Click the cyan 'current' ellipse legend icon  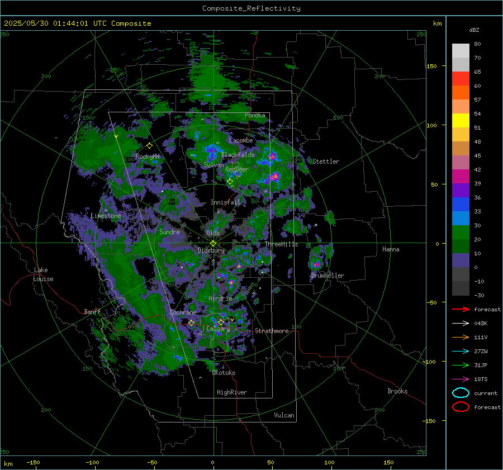(461, 393)
